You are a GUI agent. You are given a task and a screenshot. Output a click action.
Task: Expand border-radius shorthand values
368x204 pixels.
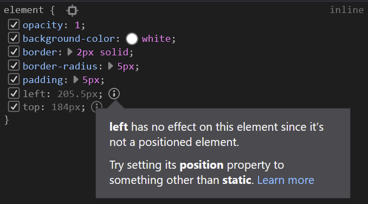coord(111,66)
